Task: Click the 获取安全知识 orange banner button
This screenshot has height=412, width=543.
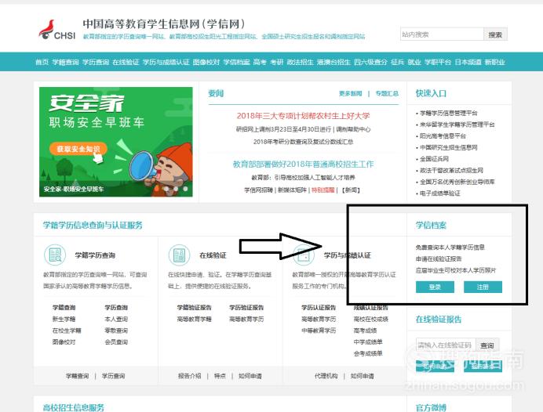Action: pos(78,149)
